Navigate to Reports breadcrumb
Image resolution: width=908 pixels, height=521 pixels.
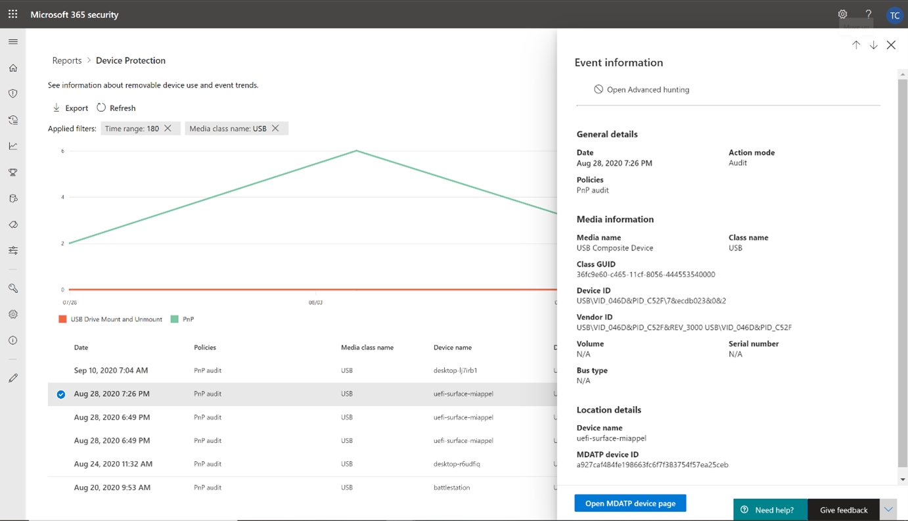coord(67,60)
